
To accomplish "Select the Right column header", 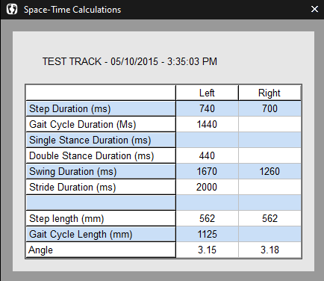I will coord(270,93).
